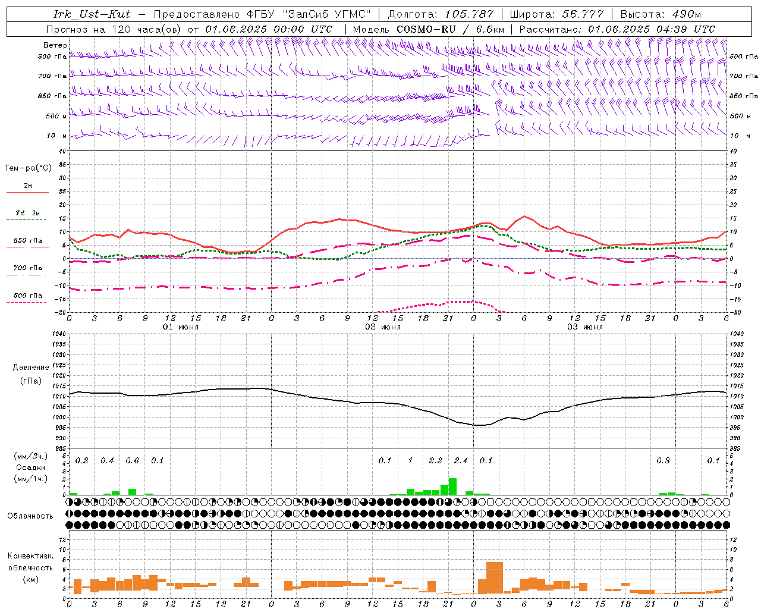Select the 'Долгота: 105.787' header field
Viewport: 761px width, 609px height.
(440, 14)
